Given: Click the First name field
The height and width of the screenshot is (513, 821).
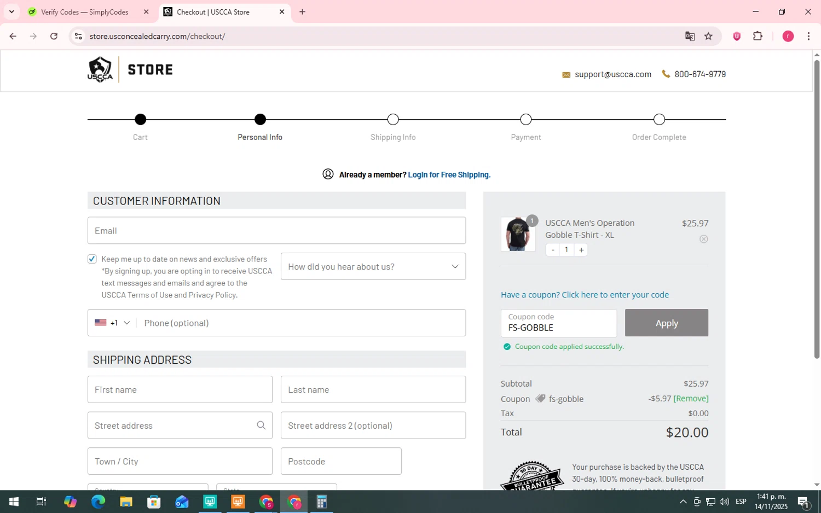Looking at the screenshot, I should pos(180,389).
